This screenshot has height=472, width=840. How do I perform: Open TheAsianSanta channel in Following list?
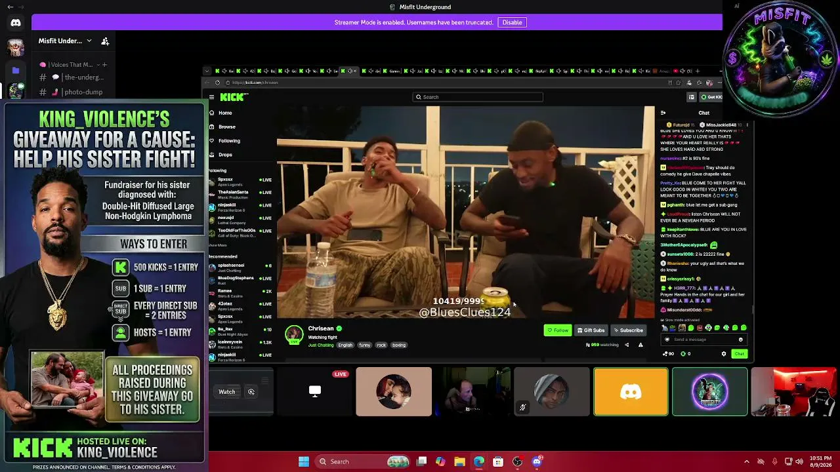click(x=240, y=194)
